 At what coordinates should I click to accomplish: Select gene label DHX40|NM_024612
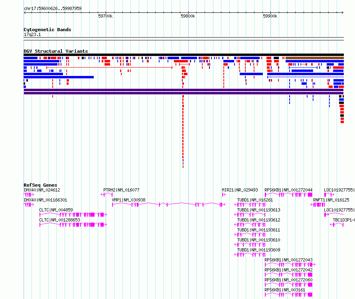pyautogui.click(x=42, y=190)
